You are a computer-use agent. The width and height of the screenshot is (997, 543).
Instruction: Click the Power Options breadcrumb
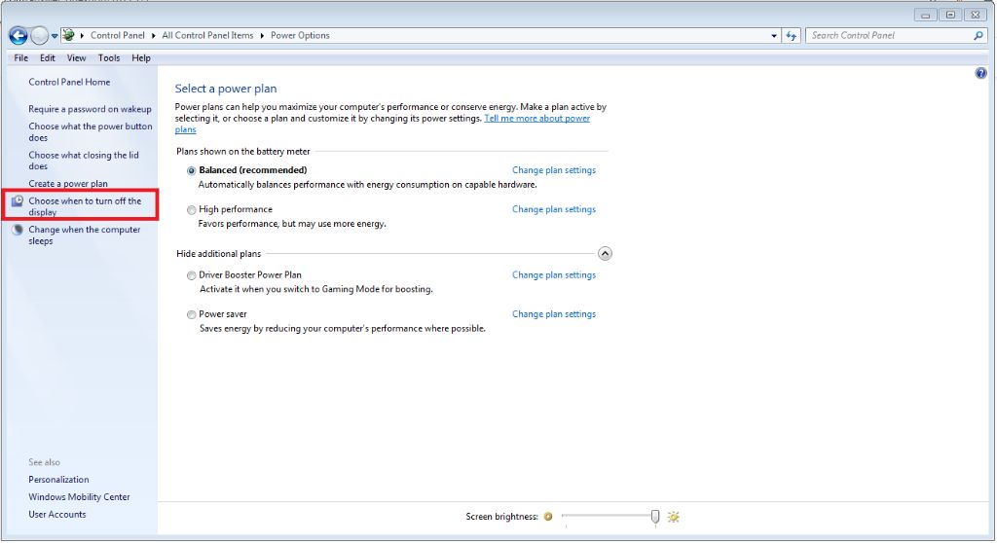(300, 36)
